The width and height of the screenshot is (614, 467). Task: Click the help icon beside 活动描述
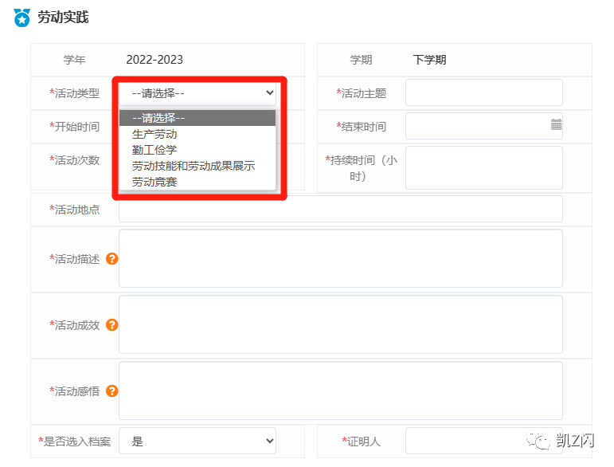(x=112, y=258)
